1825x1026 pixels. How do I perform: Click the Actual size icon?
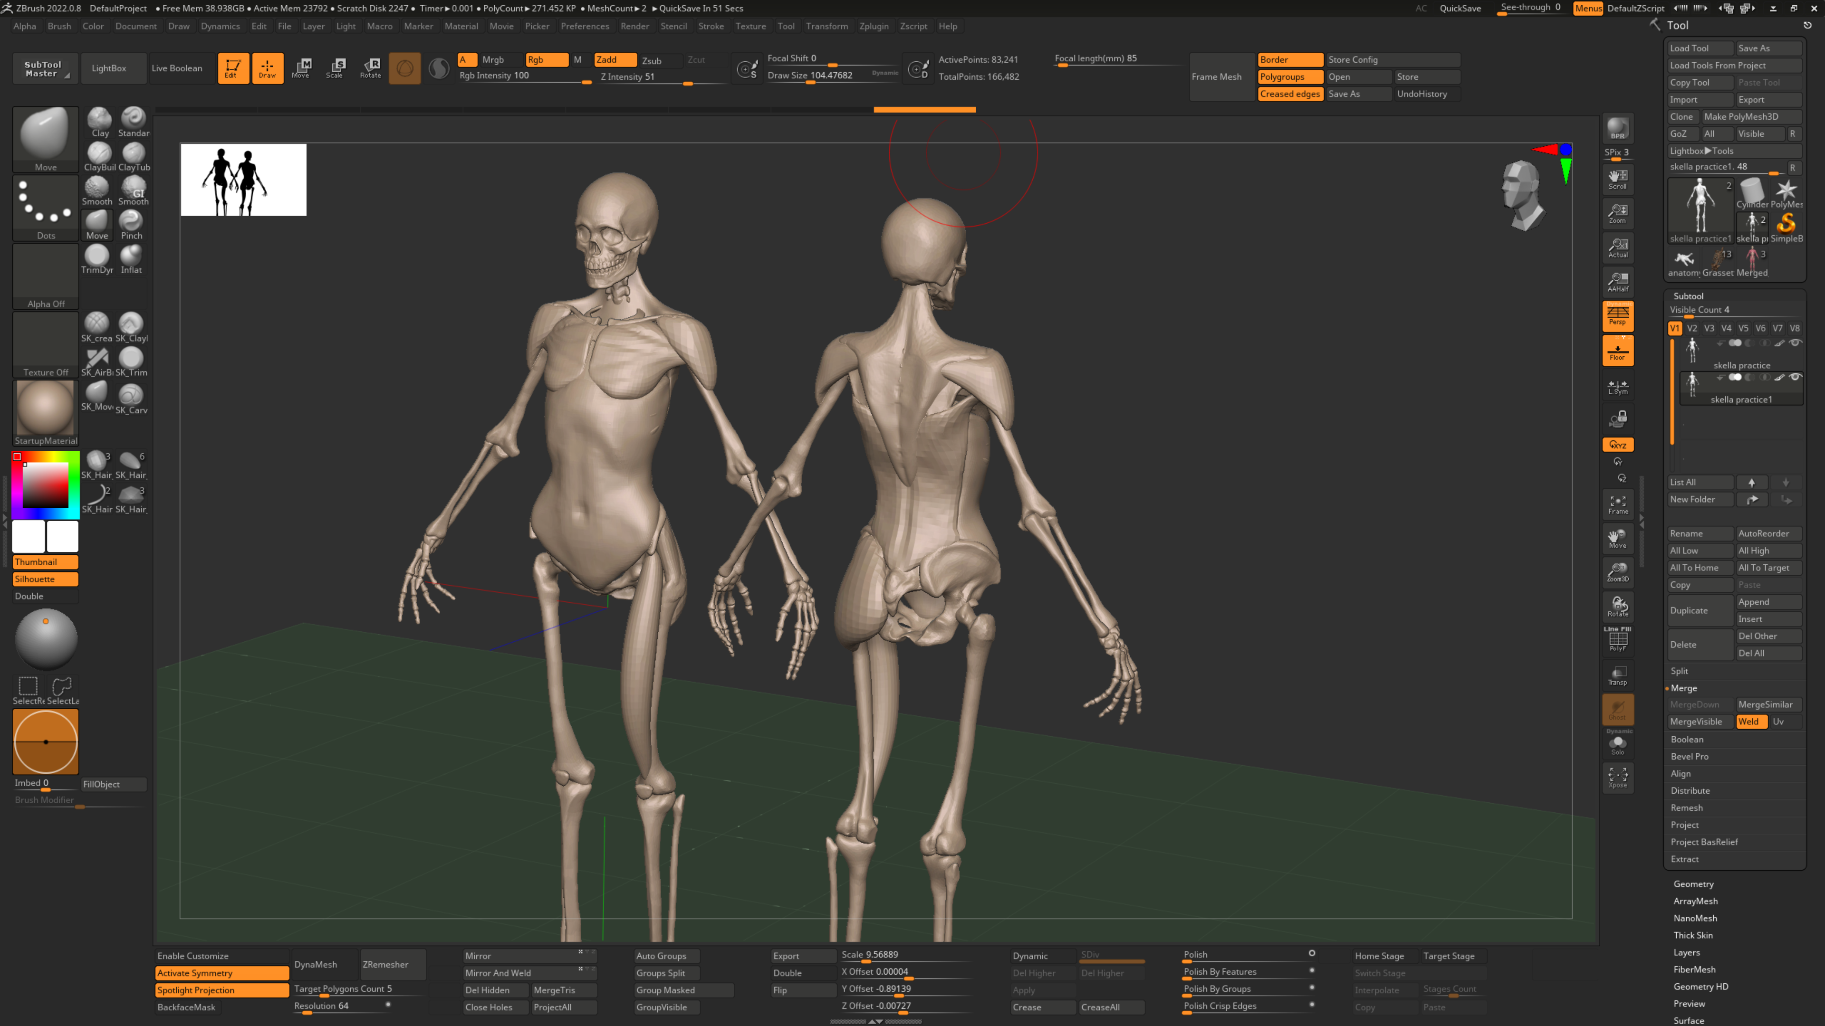(x=1618, y=247)
